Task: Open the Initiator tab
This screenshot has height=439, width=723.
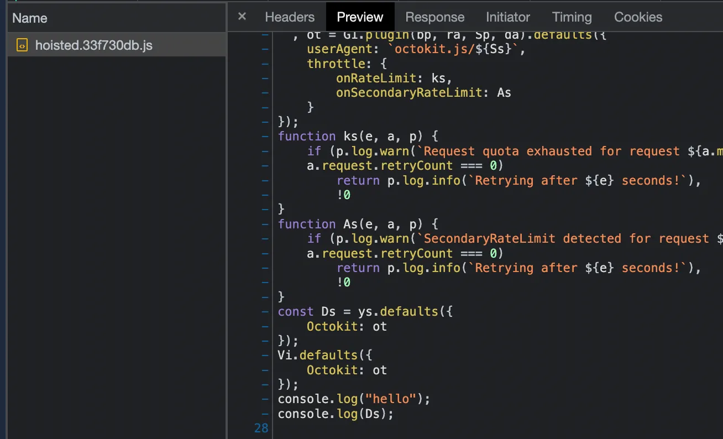Action: (508, 17)
